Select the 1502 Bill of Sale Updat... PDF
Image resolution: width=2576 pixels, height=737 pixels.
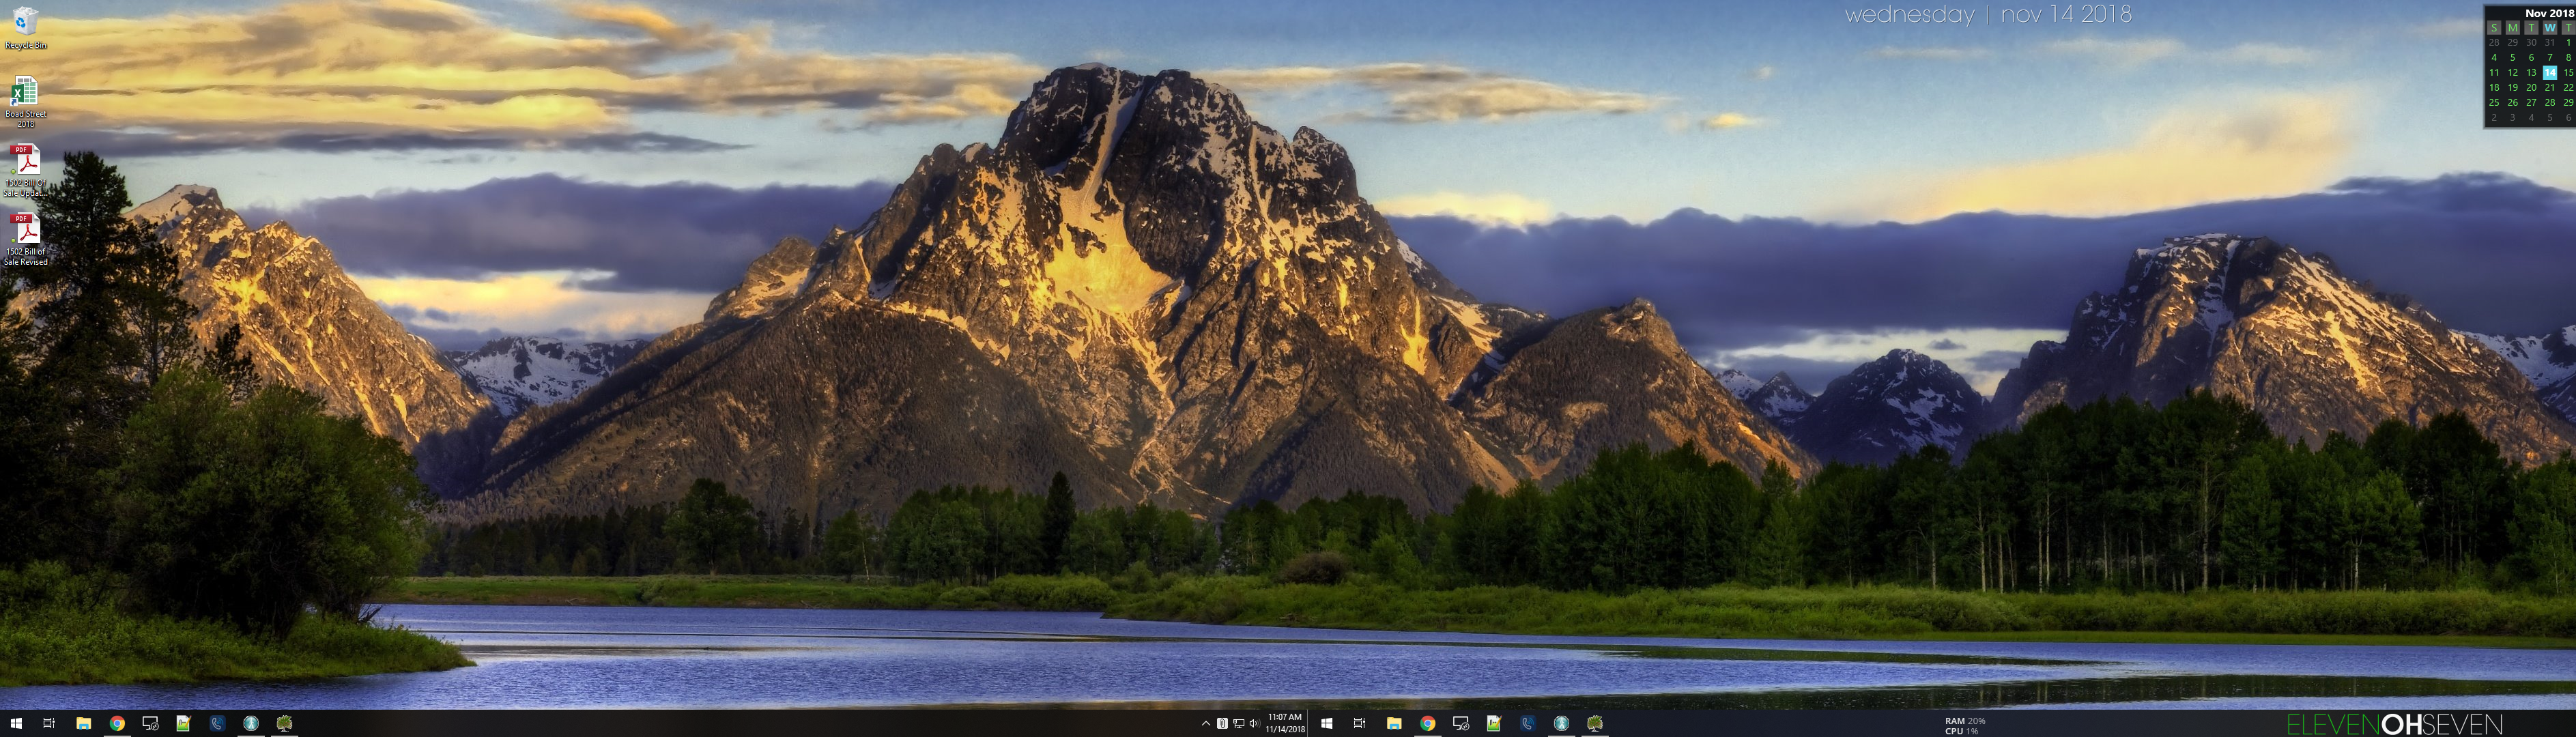(x=25, y=170)
